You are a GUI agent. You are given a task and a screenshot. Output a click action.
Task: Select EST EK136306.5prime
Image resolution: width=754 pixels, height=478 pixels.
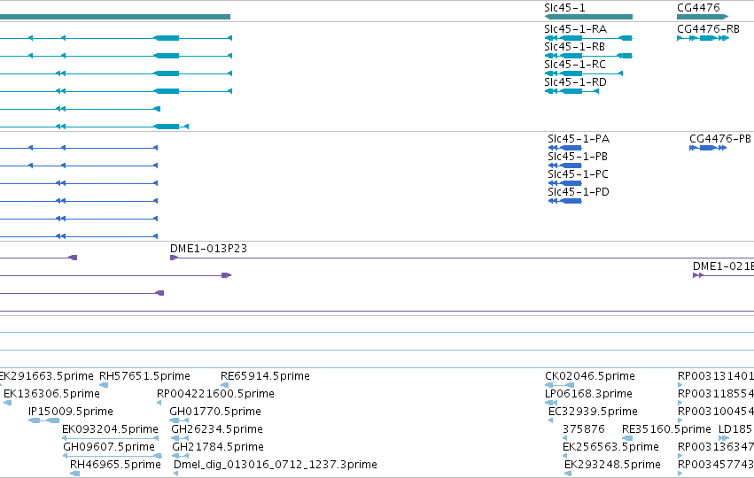(x=51, y=394)
